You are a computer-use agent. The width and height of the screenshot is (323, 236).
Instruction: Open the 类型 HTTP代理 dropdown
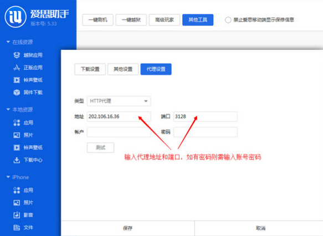(x=119, y=101)
